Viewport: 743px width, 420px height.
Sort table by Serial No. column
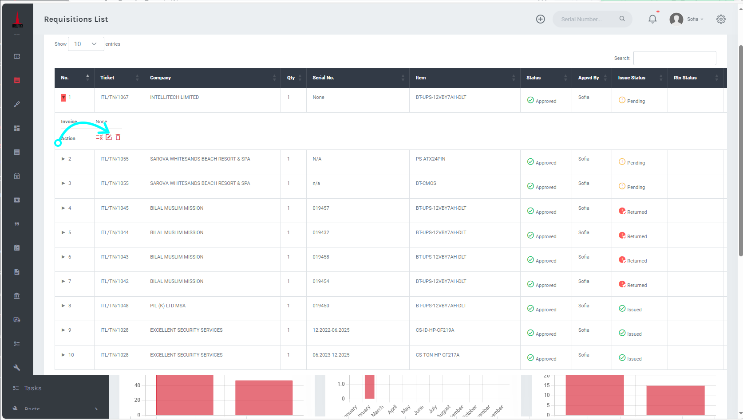click(358, 78)
